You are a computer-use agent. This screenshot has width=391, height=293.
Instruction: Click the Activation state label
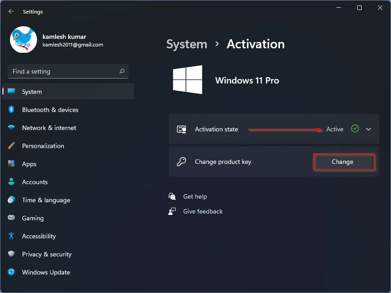tap(216, 129)
